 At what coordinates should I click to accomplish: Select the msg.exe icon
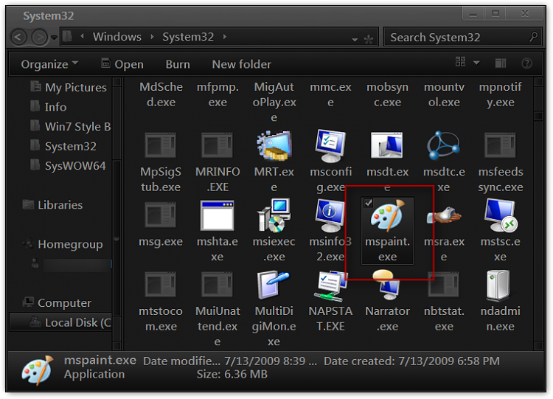[x=161, y=215]
